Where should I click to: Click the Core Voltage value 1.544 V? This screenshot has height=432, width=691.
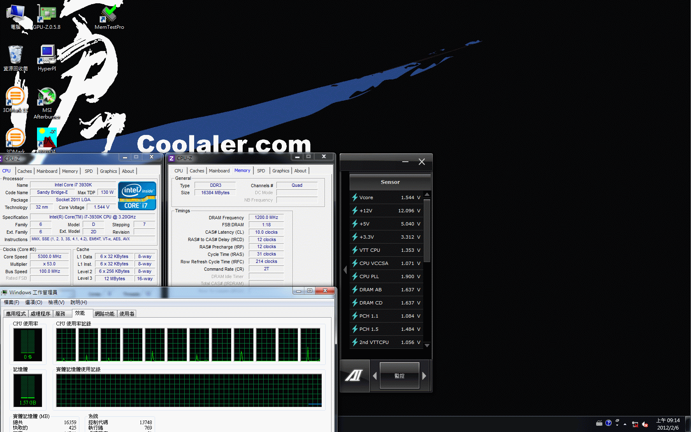tap(101, 207)
